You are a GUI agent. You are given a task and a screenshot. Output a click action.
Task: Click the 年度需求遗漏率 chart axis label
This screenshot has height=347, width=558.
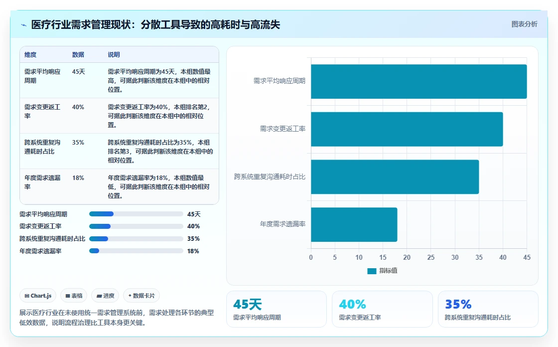tap(282, 224)
